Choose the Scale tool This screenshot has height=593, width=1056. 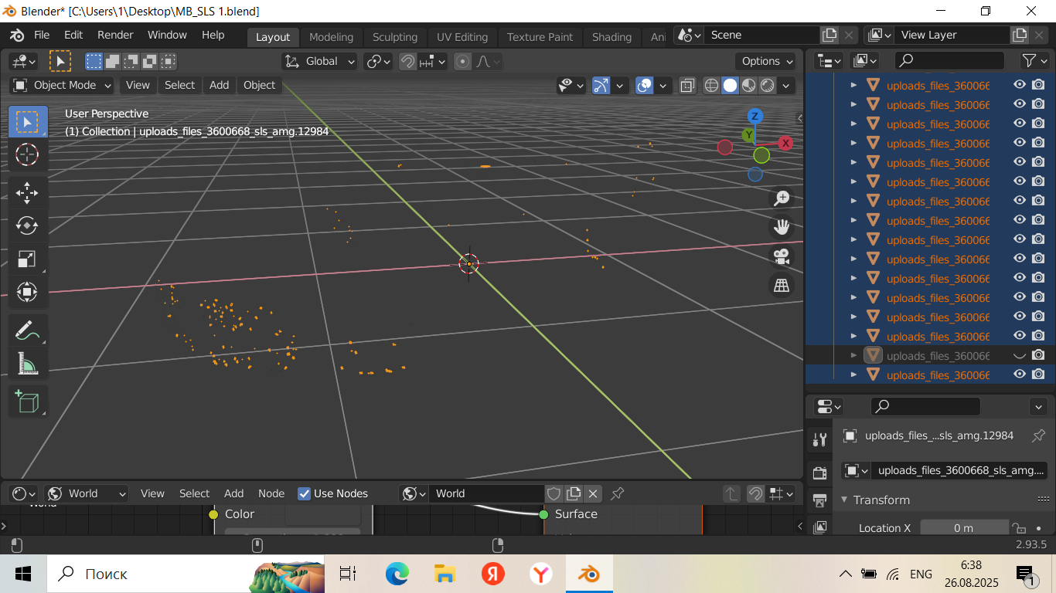pos(27,259)
